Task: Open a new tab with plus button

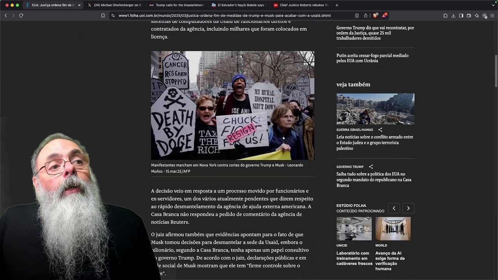Action: 337,5
